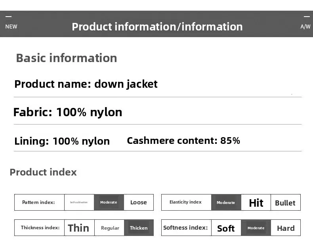Viewport: 313px width, 249px height.
Task: Click the Product information/information header title
Action: 157,26
